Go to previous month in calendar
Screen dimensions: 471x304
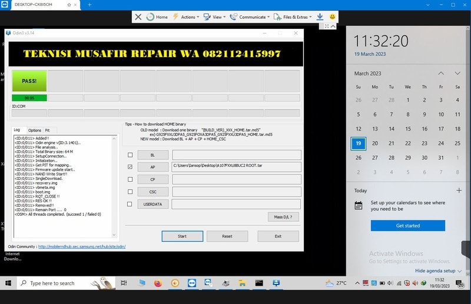pos(441,74)
